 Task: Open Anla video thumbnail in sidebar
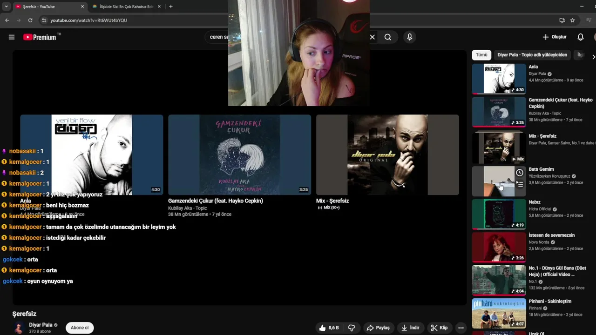tap(499, 79)
